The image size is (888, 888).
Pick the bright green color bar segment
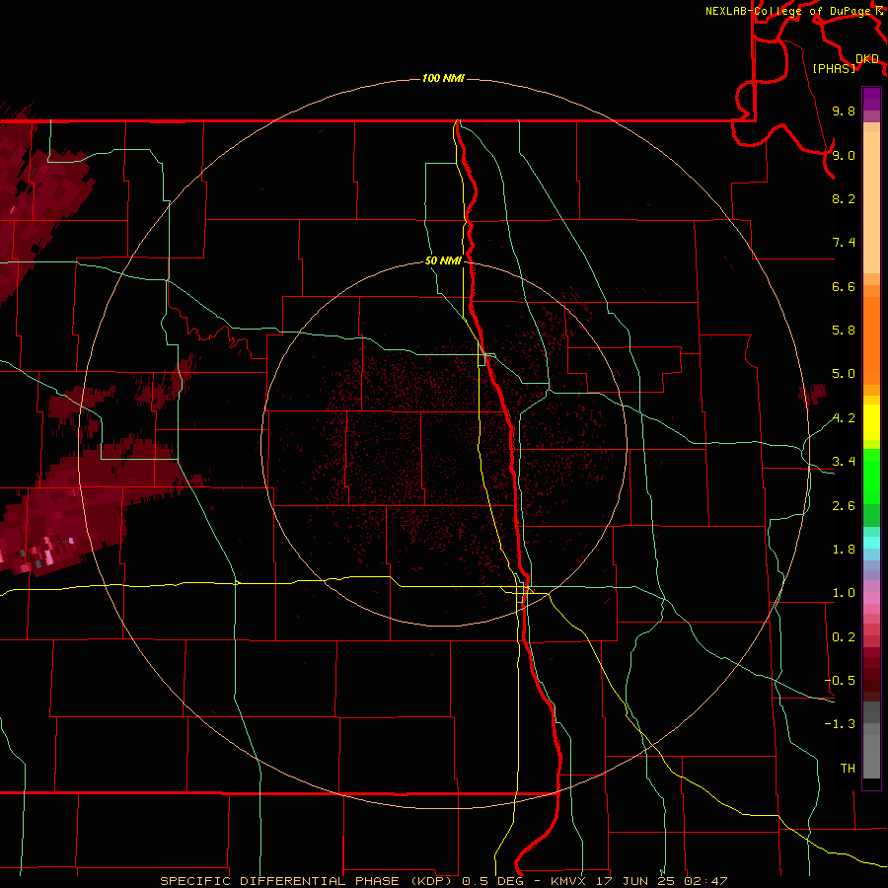(x=871, y=476)
